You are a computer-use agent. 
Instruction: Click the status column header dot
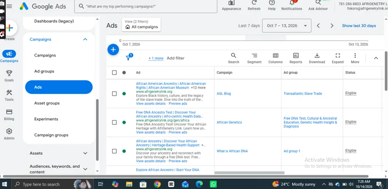coord(124,73)
